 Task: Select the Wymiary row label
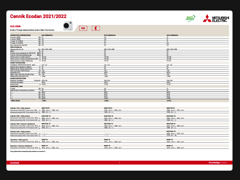[17, 49]
